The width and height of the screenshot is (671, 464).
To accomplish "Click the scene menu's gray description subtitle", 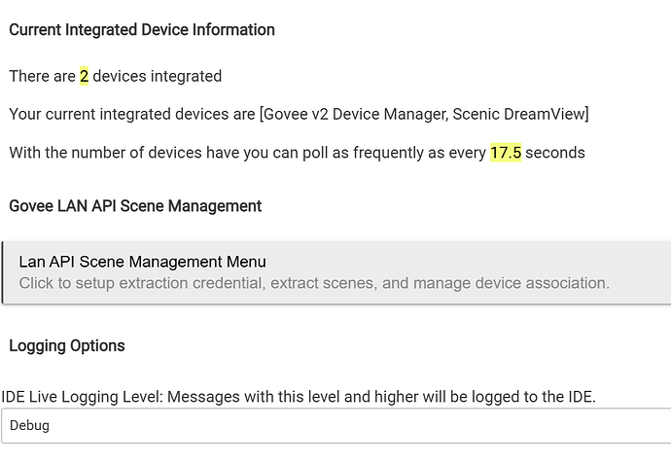I will coord(314,283).
